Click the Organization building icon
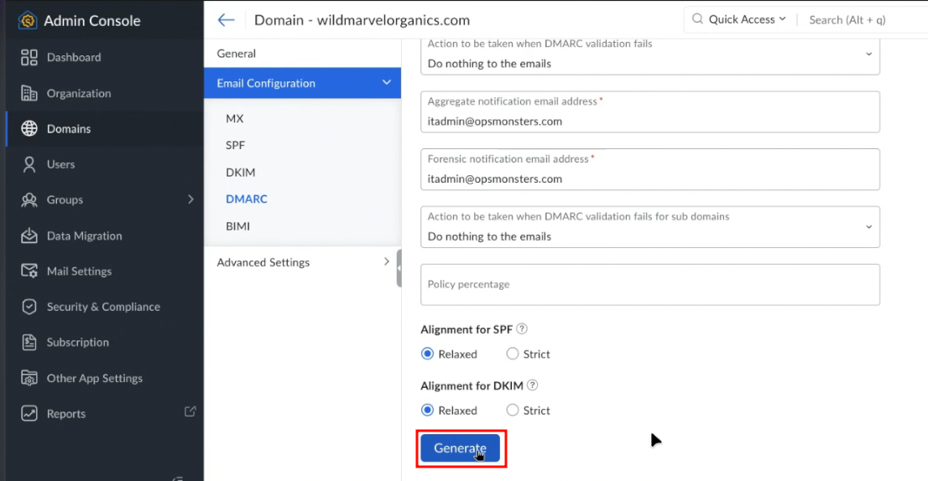Image resolution: width=928 pixels, height=481 pixels. pos(29,93)
